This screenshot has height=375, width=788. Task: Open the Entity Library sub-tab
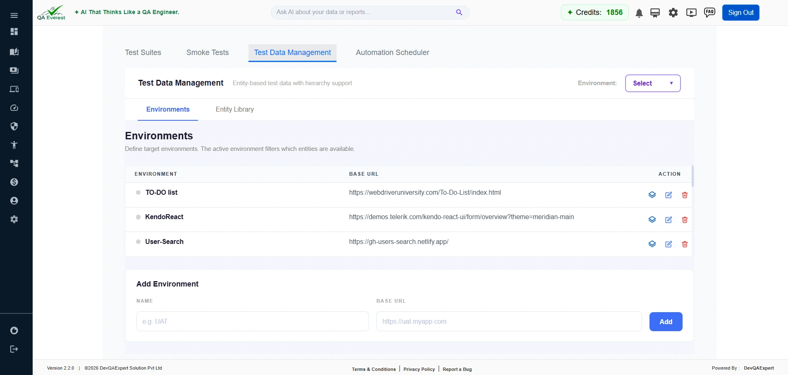(x=235, y=110)
